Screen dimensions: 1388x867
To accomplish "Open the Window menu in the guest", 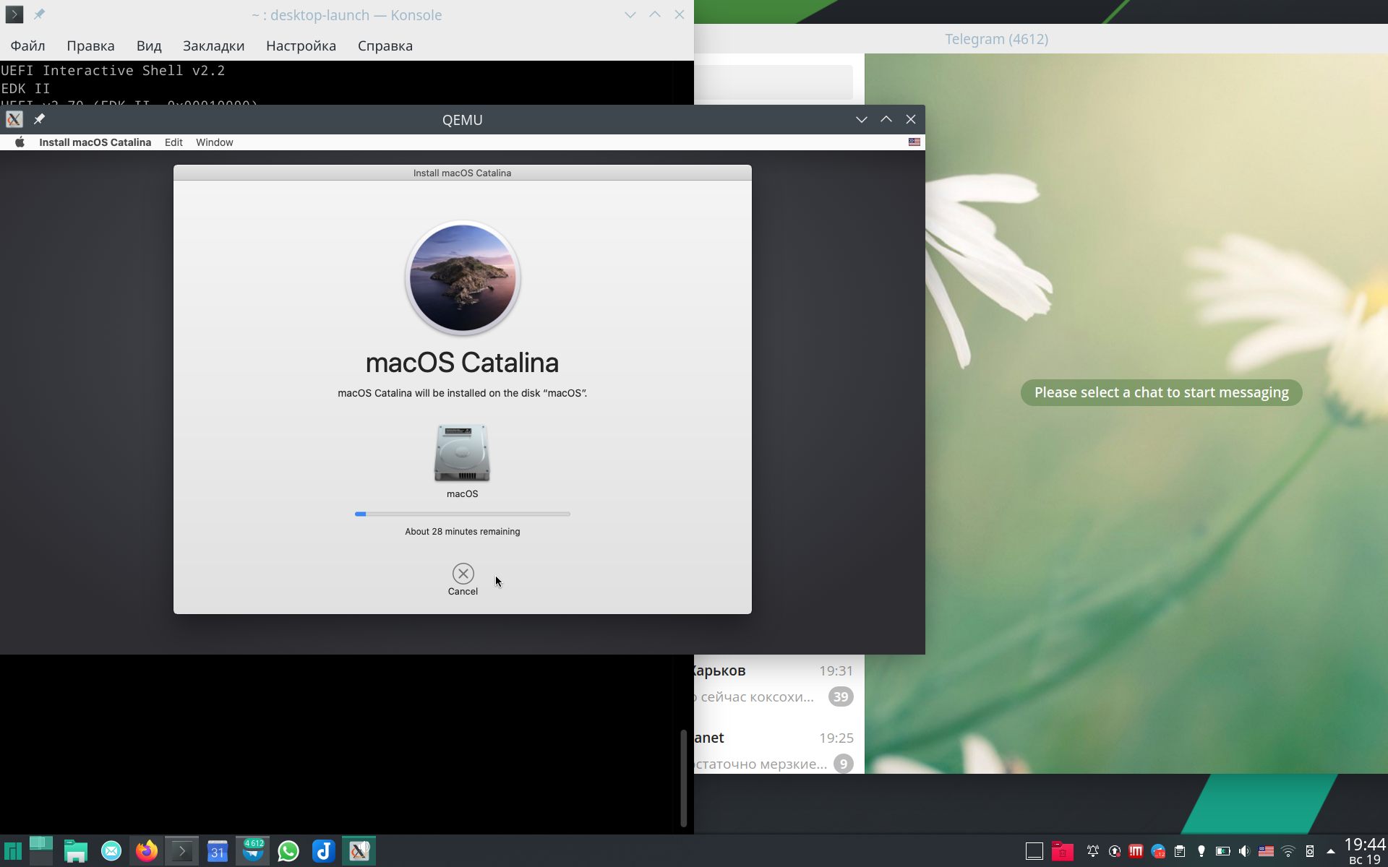I will (215, 142).
